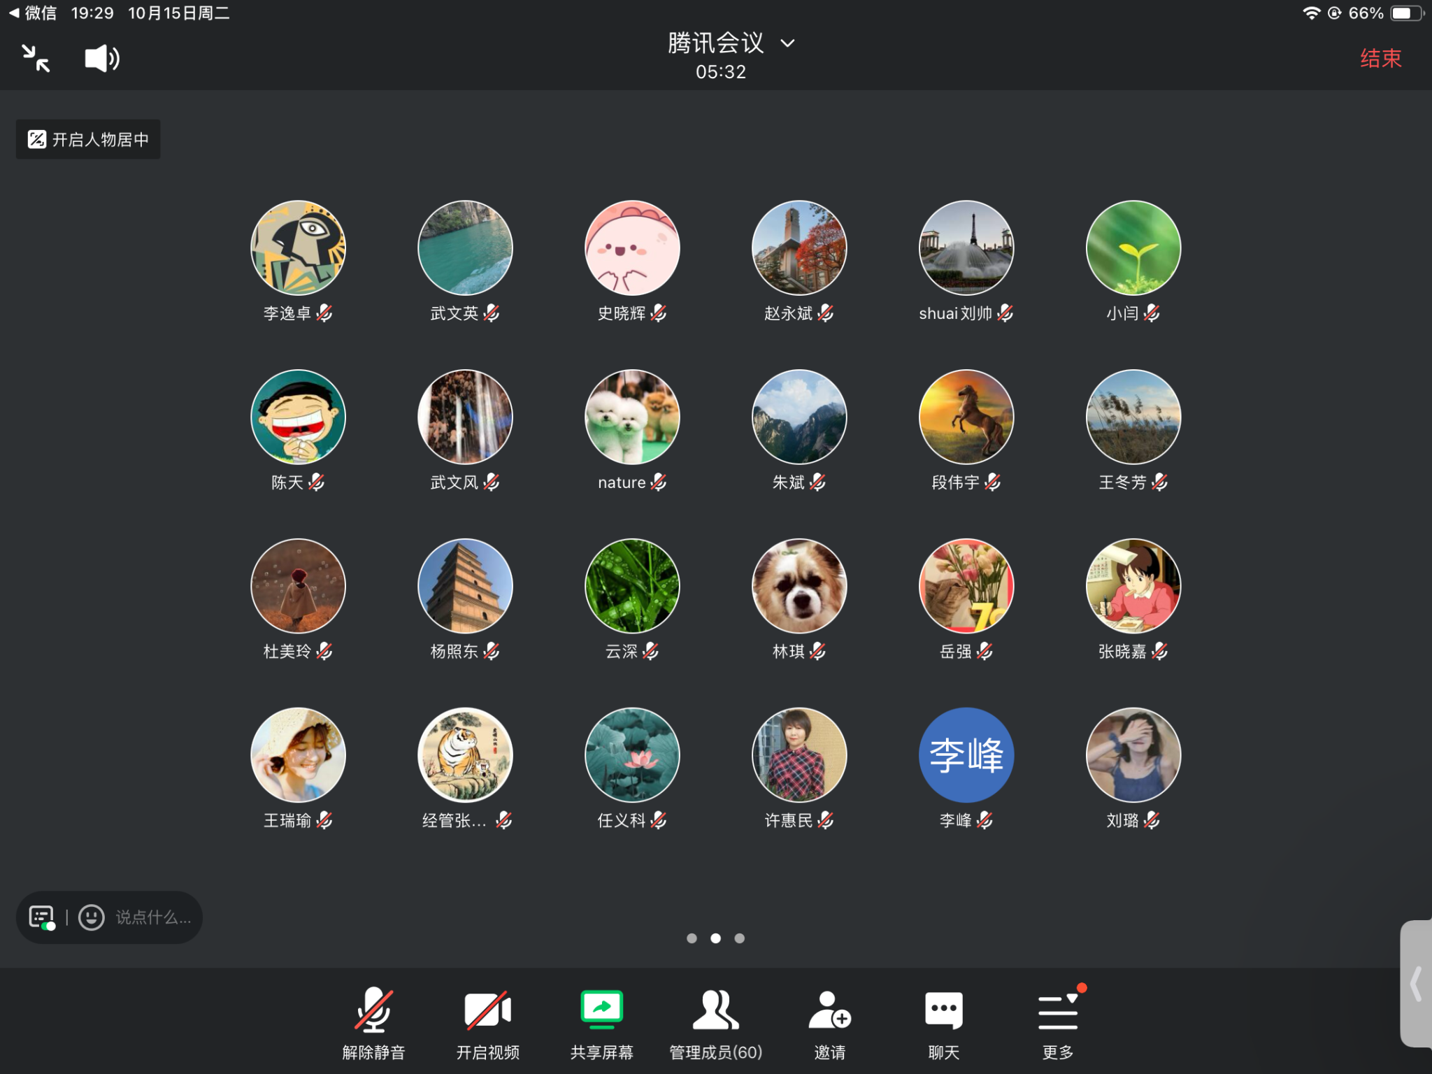
Task: Click the emoji smiley icon
Action: click(x=92, y=917)
